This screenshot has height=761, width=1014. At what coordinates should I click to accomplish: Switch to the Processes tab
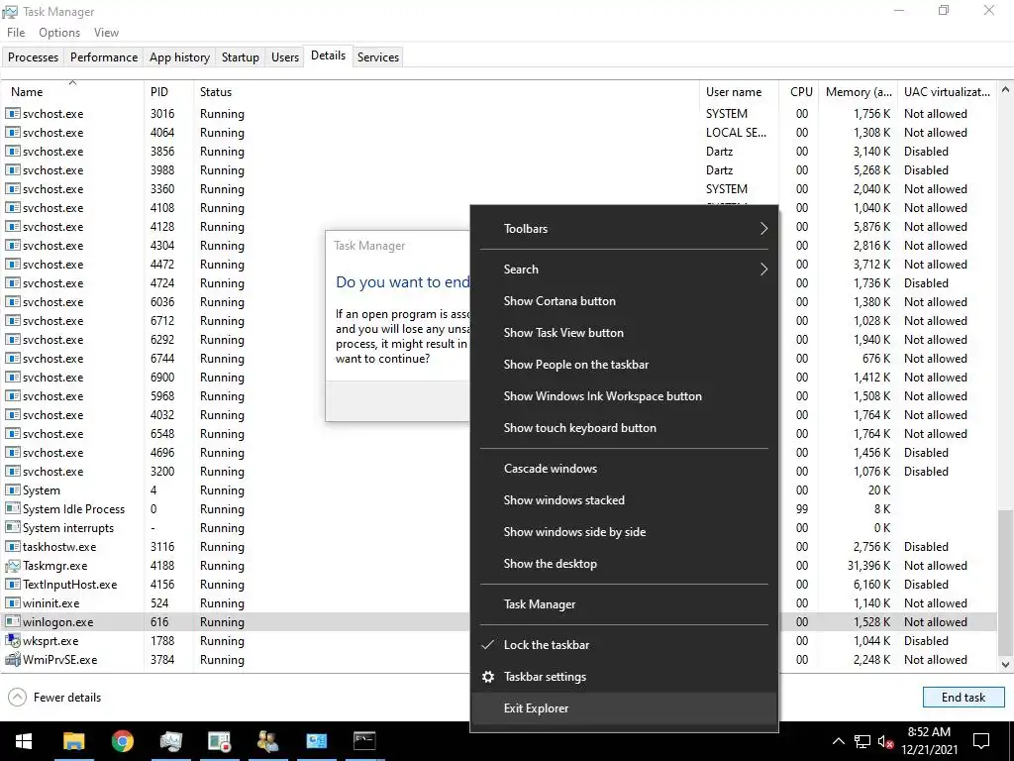(x=33, y=56)
